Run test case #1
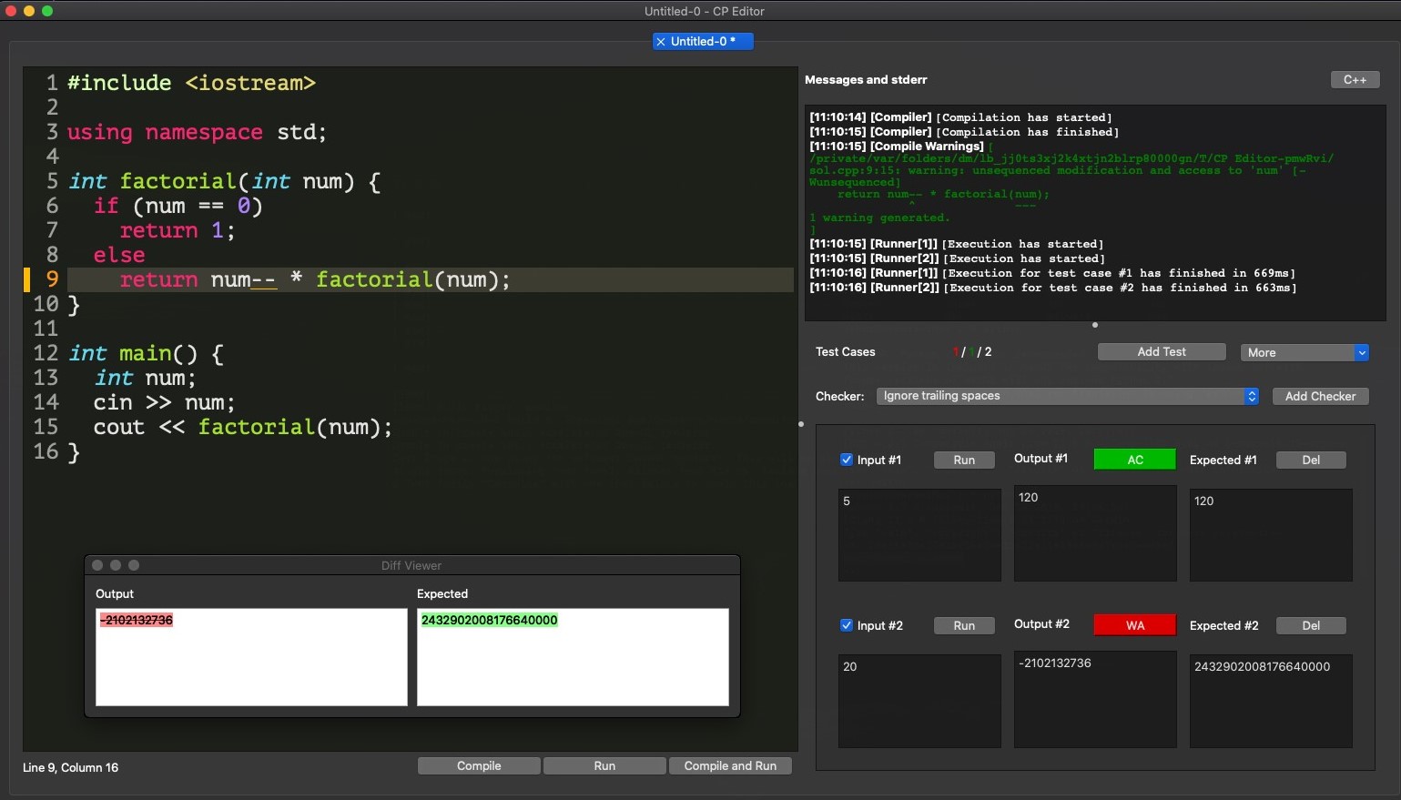 pos(964,461)
